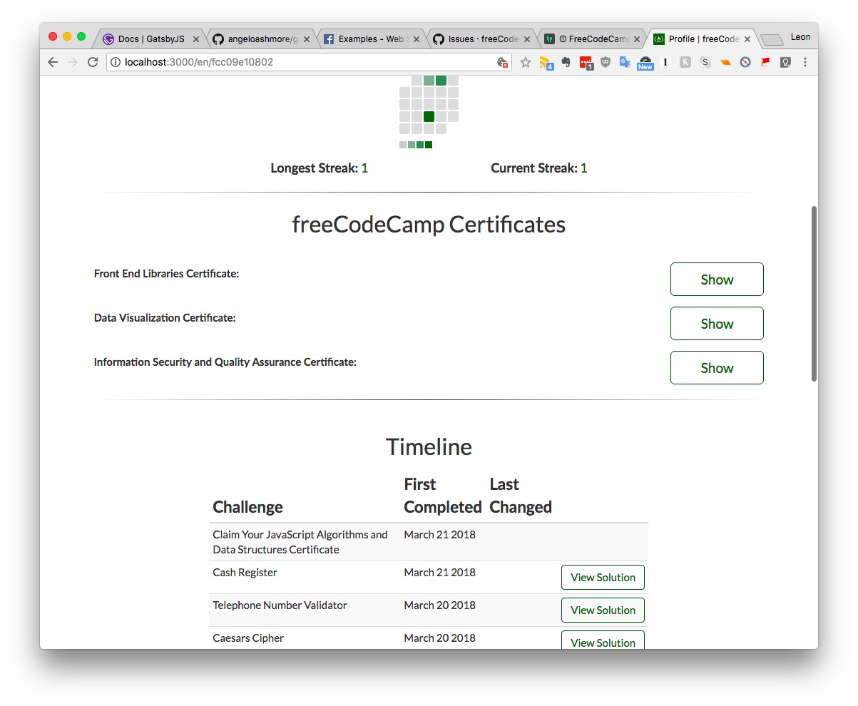
Task: Bookmark this page with the star
Action: pyautogui.click(x=526, y=62)
